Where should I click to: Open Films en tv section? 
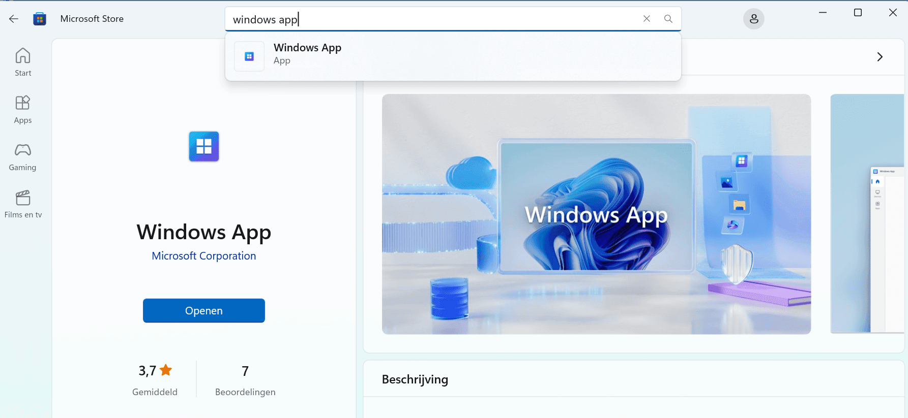tap(23, 204)
